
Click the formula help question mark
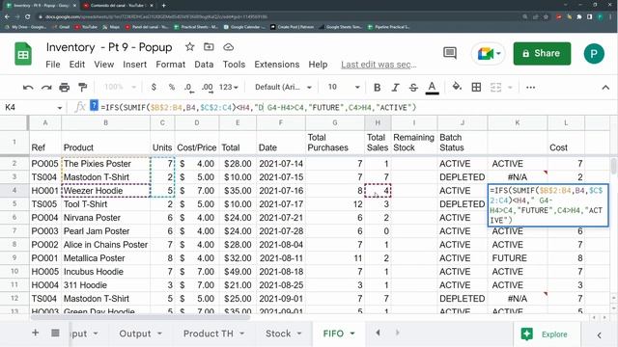[94, 106]
